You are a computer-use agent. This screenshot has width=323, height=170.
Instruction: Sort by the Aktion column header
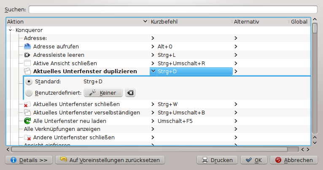coord(76,21)
